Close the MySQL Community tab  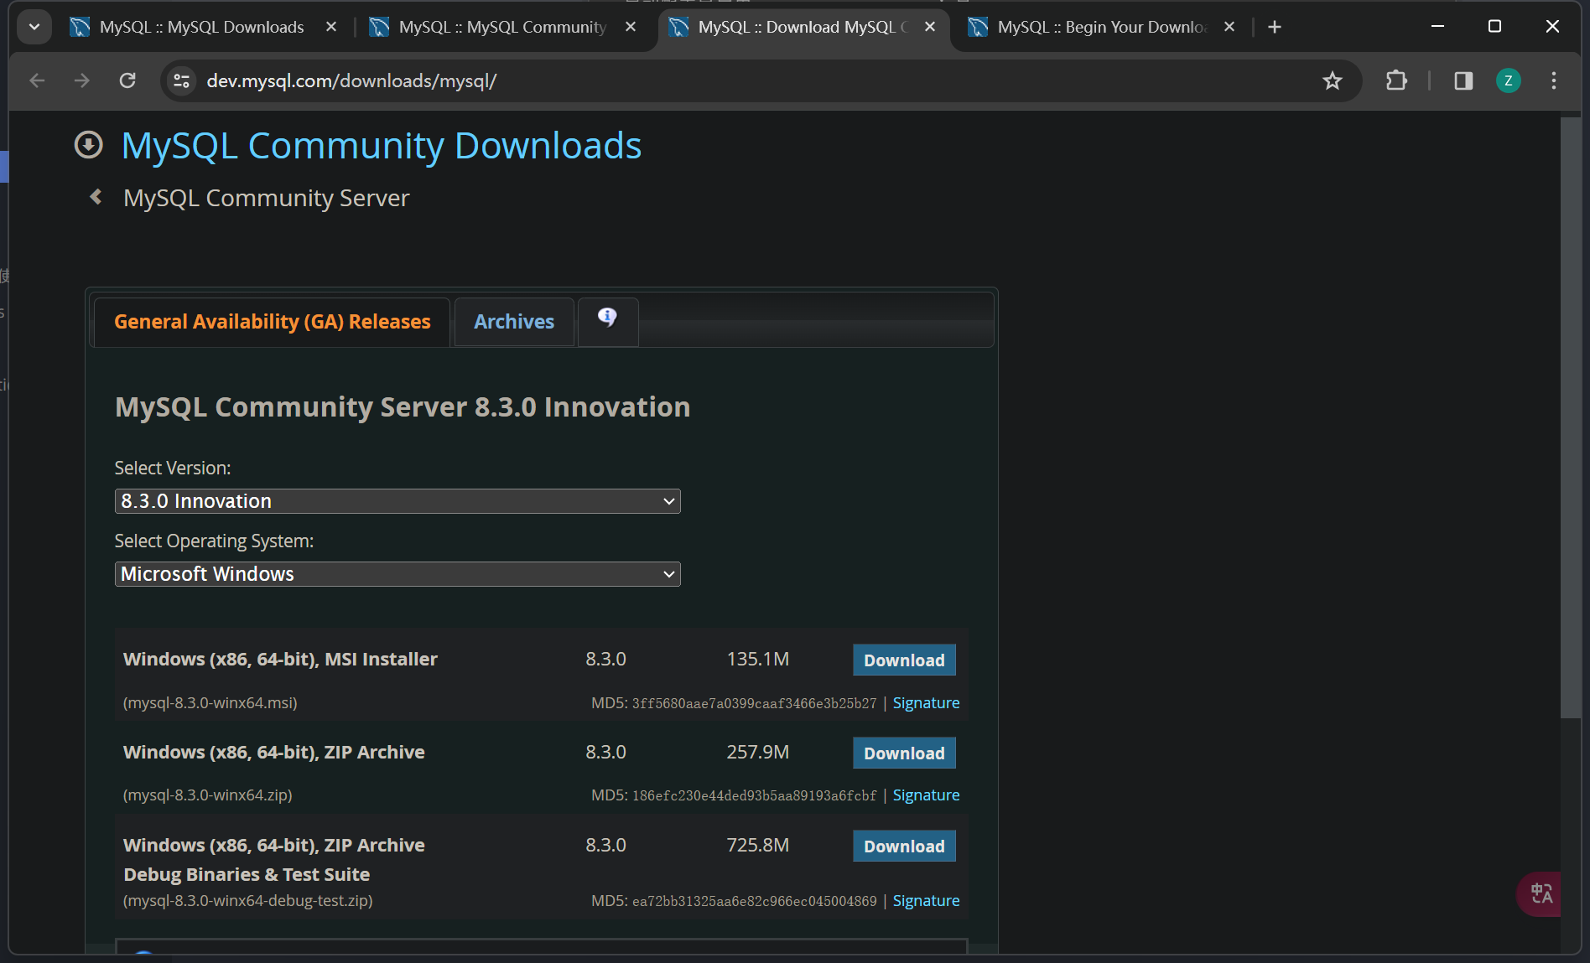pos(631,27)
